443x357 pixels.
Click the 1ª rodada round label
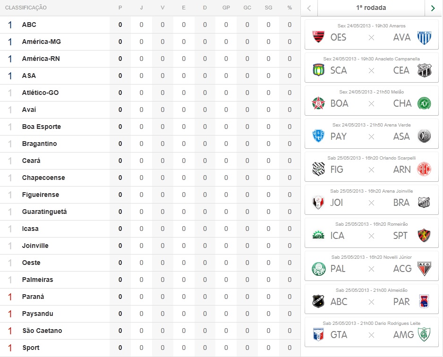point(371,8)
